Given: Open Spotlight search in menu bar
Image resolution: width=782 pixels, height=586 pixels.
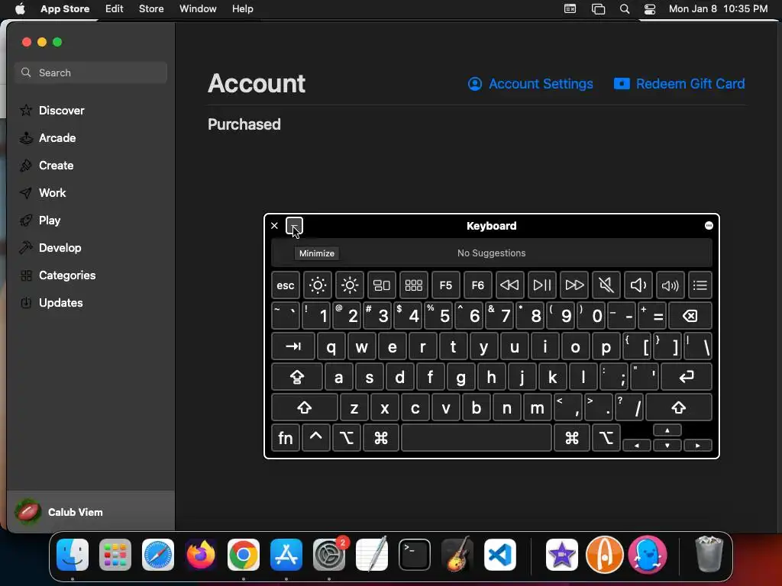Looking at the screenshot, I should (625, 8).
